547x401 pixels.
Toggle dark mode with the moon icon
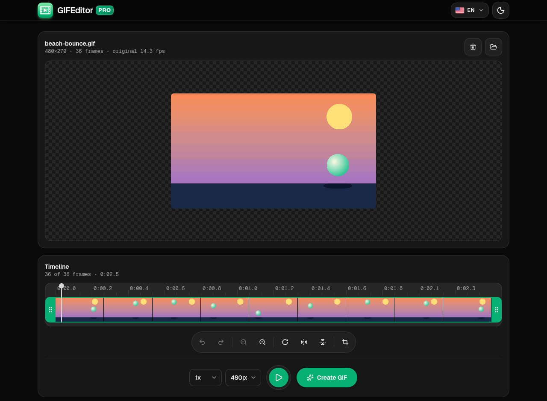pos(501,10)
